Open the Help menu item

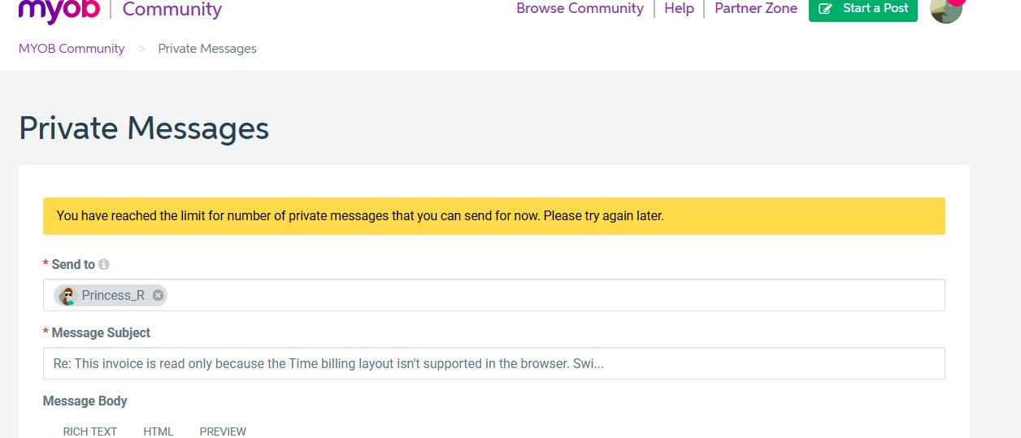coord(679,9)
